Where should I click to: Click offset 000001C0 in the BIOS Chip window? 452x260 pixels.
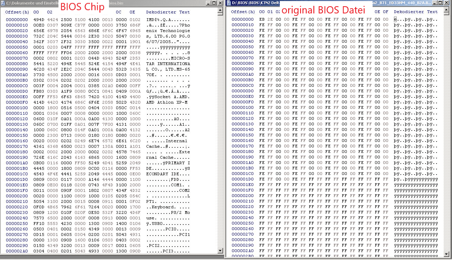click(17, 174)
